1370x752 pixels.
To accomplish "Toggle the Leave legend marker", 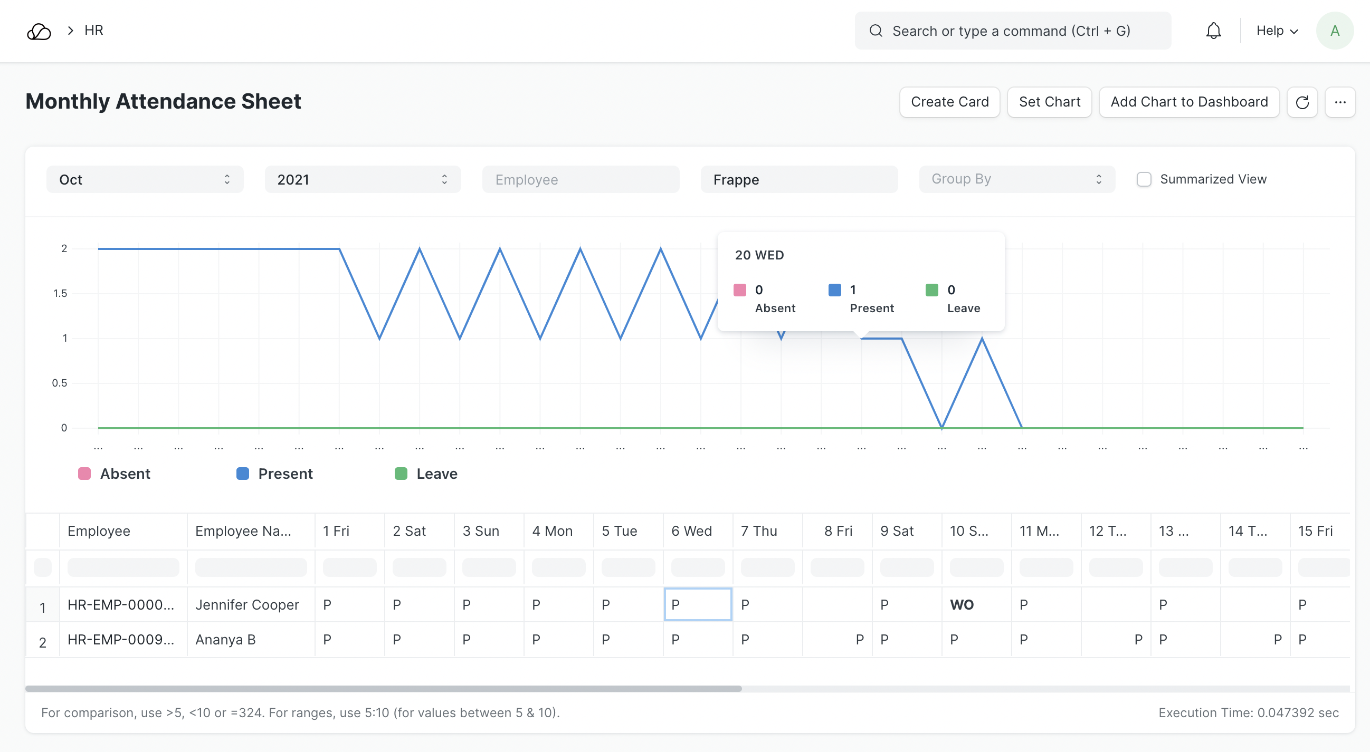I will (x=401, y=474).
